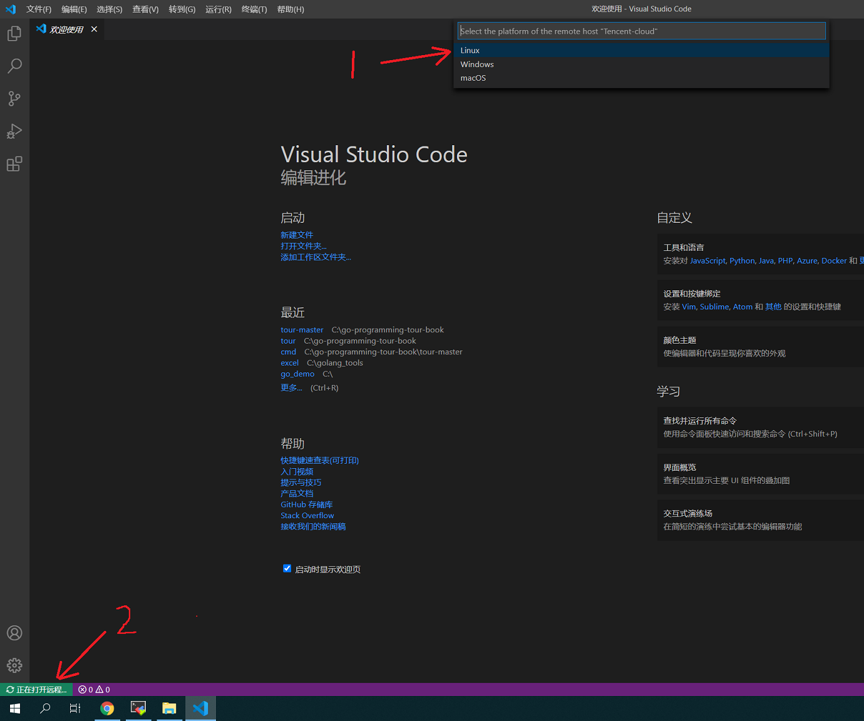Open the Windows Start menu

pos(15,708)
